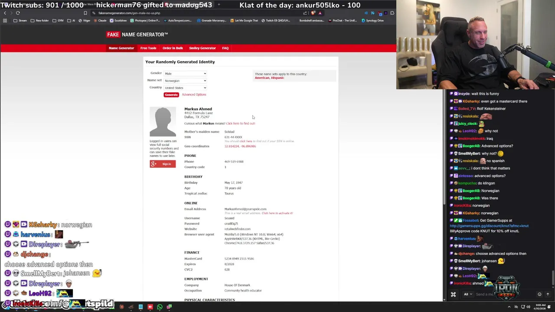Open the Excalidraw bookmark
Screen dimensions: 555x312
pyautogui.click(x=118, y=20)
